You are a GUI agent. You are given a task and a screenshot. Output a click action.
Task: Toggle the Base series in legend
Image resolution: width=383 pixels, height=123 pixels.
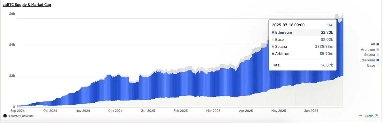pyautogui.click(x=373, y=65)
